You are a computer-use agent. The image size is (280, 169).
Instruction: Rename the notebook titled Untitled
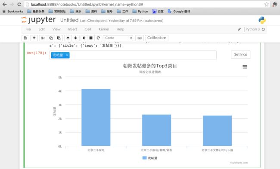coord(69,20)
